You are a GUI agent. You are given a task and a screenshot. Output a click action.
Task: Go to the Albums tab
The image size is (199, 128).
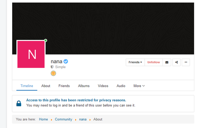point(84,86)
